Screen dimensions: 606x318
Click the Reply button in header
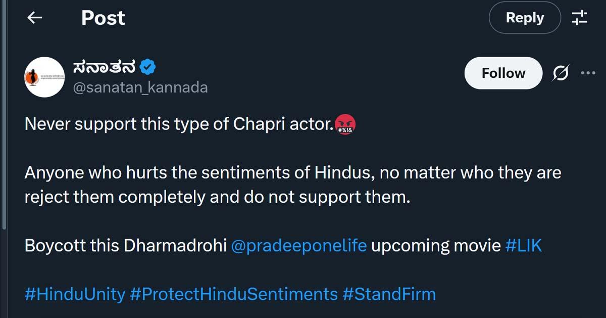[524, 18]
